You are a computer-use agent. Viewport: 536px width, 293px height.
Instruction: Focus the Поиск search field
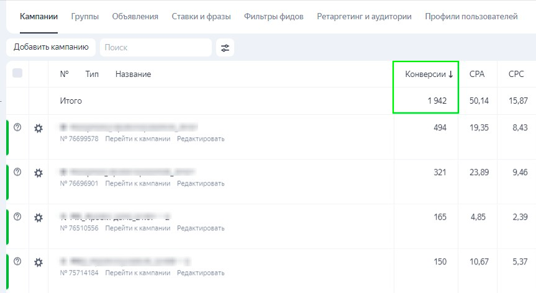(156, 47)
